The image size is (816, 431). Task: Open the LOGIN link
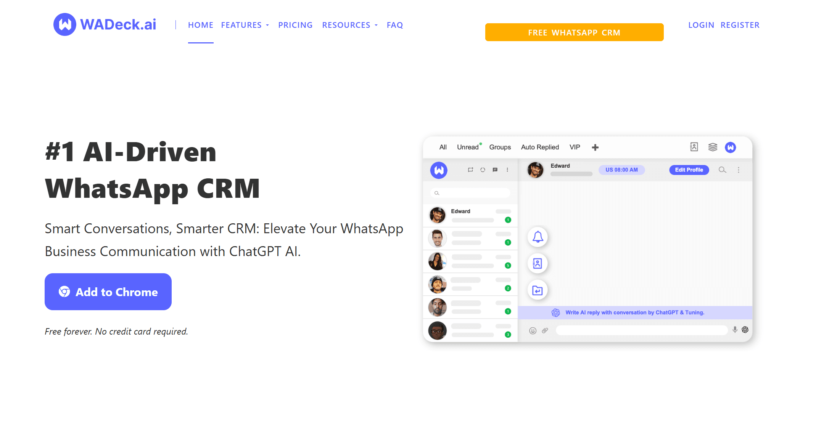701,25
